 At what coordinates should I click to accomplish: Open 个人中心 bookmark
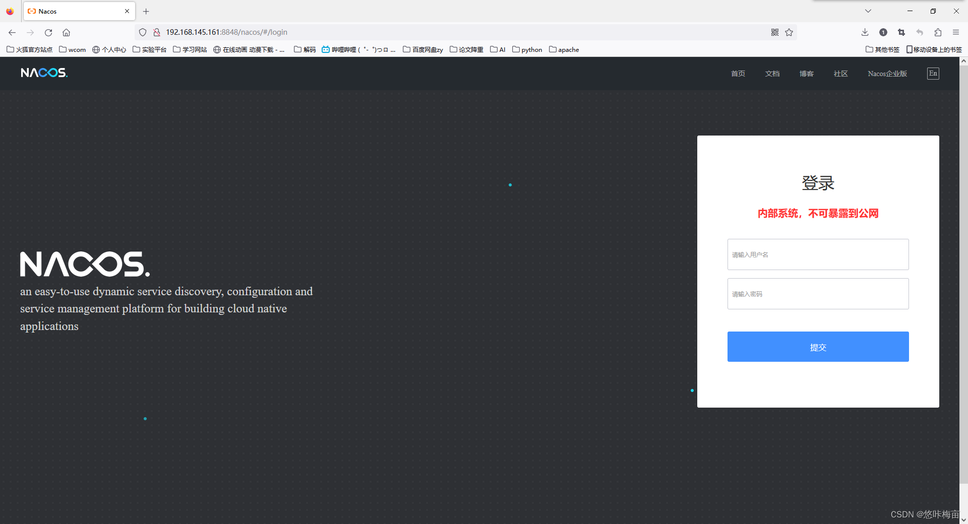109,49
